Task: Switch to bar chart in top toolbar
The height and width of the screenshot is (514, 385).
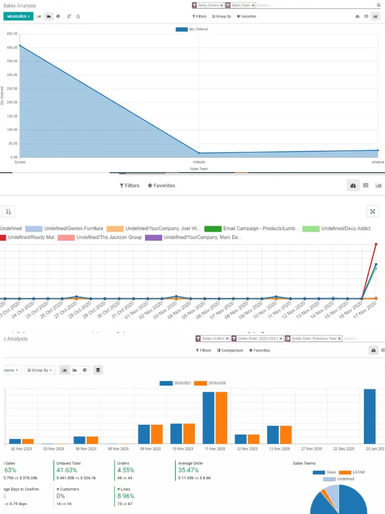Action: coord(39,16)
